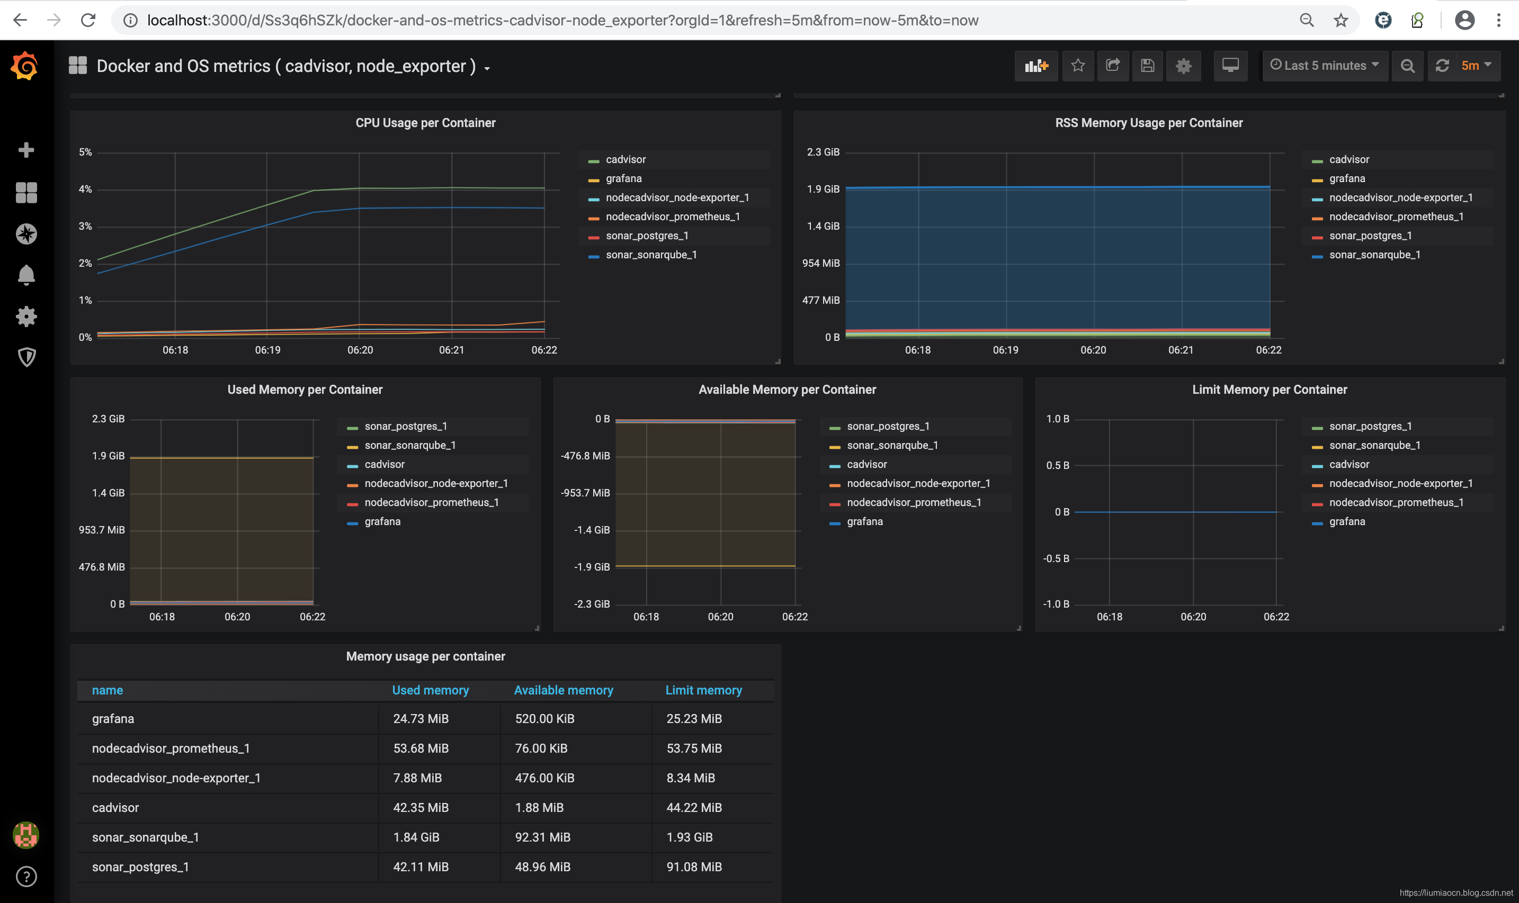Sort table by Available memory column

click(563, 690)
